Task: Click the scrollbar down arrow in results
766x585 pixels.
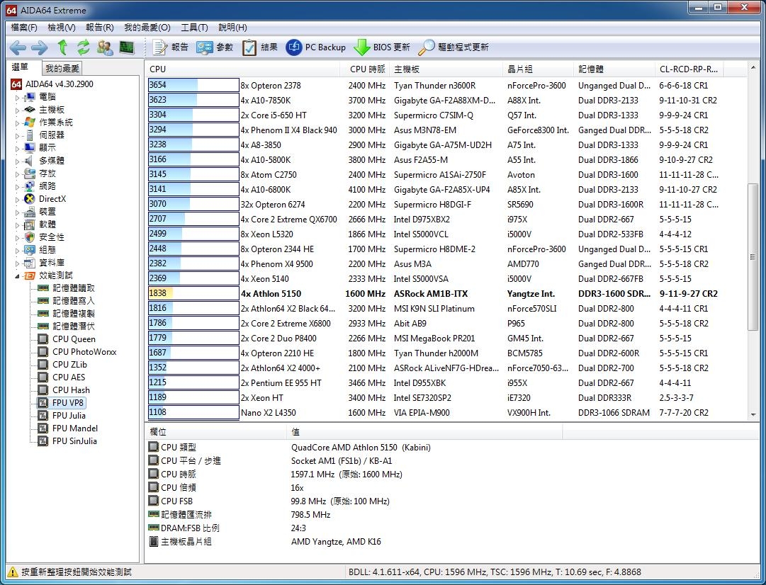Action: click(x=753, y=414)
